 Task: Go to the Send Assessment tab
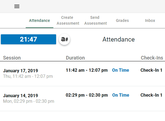pyautogui.click(x=96, y=20)
